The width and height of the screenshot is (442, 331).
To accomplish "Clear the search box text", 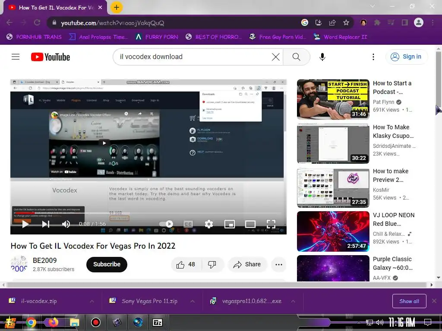I will [275, 57].
